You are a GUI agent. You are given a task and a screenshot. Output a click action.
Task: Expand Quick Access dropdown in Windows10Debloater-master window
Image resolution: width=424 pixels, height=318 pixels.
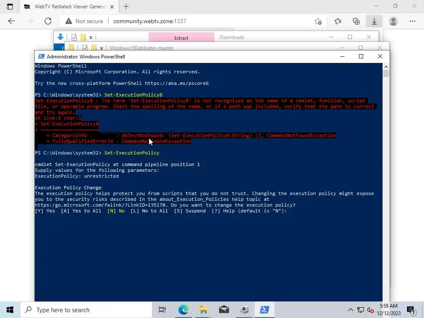coord(101,48)
